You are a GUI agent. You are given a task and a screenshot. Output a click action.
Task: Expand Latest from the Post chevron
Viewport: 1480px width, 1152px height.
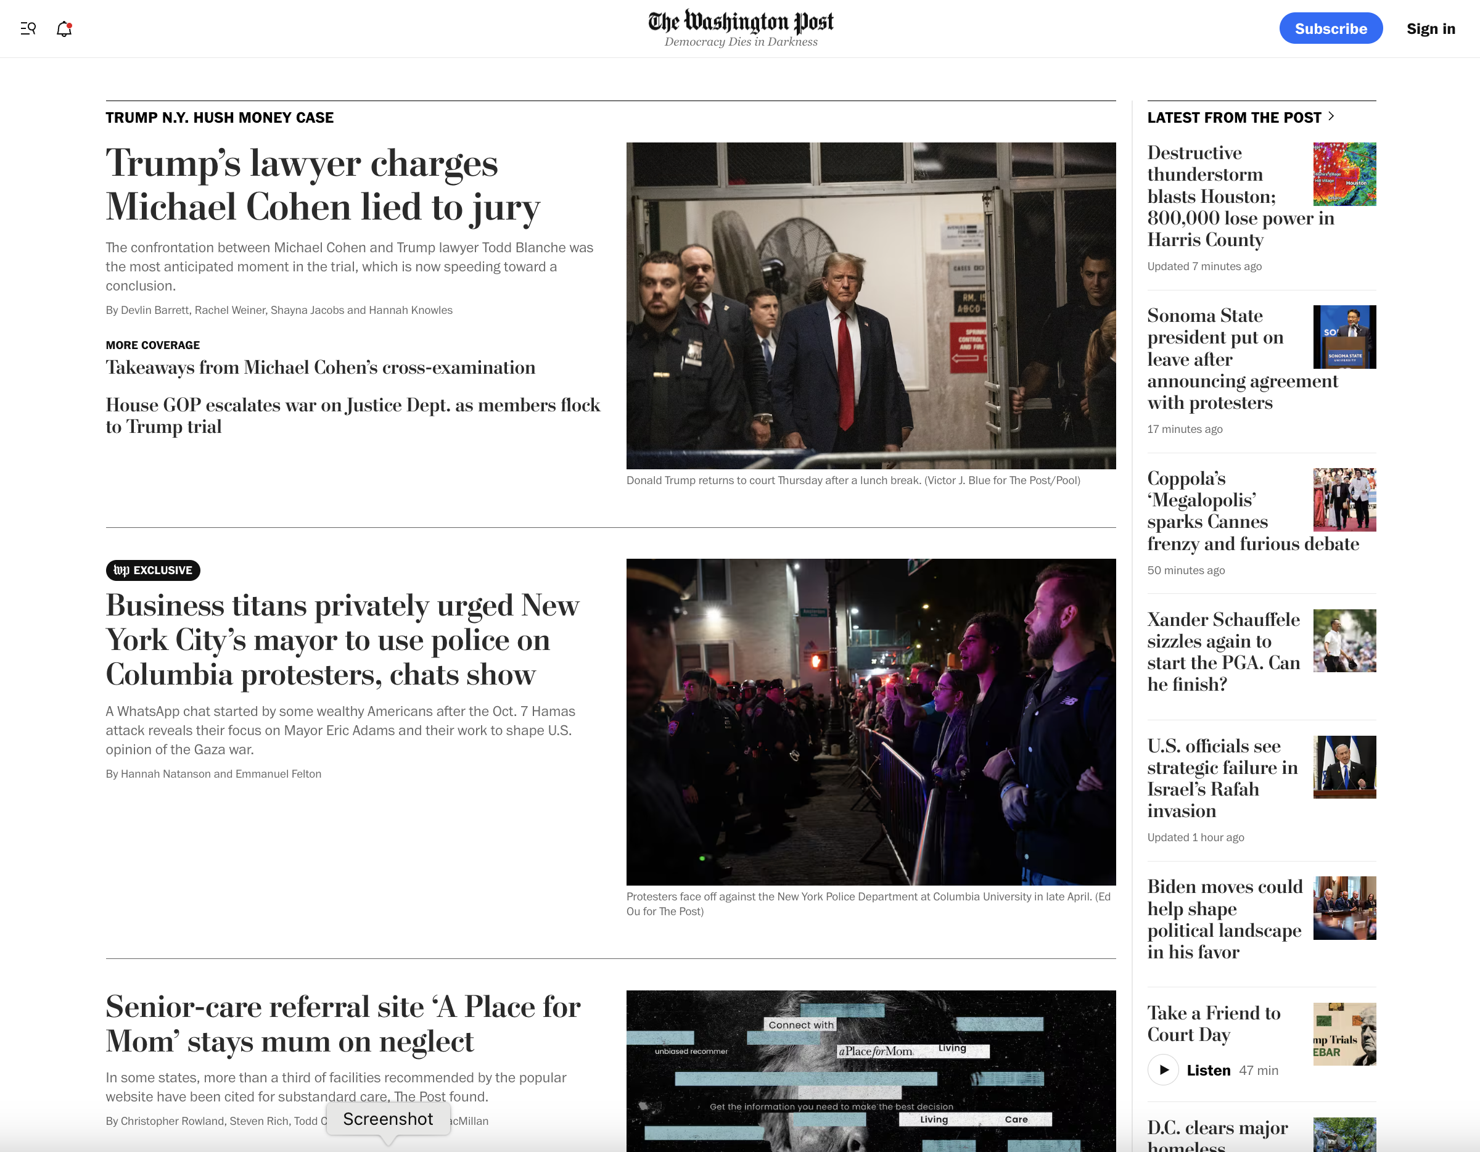(x=1331, y=116)
